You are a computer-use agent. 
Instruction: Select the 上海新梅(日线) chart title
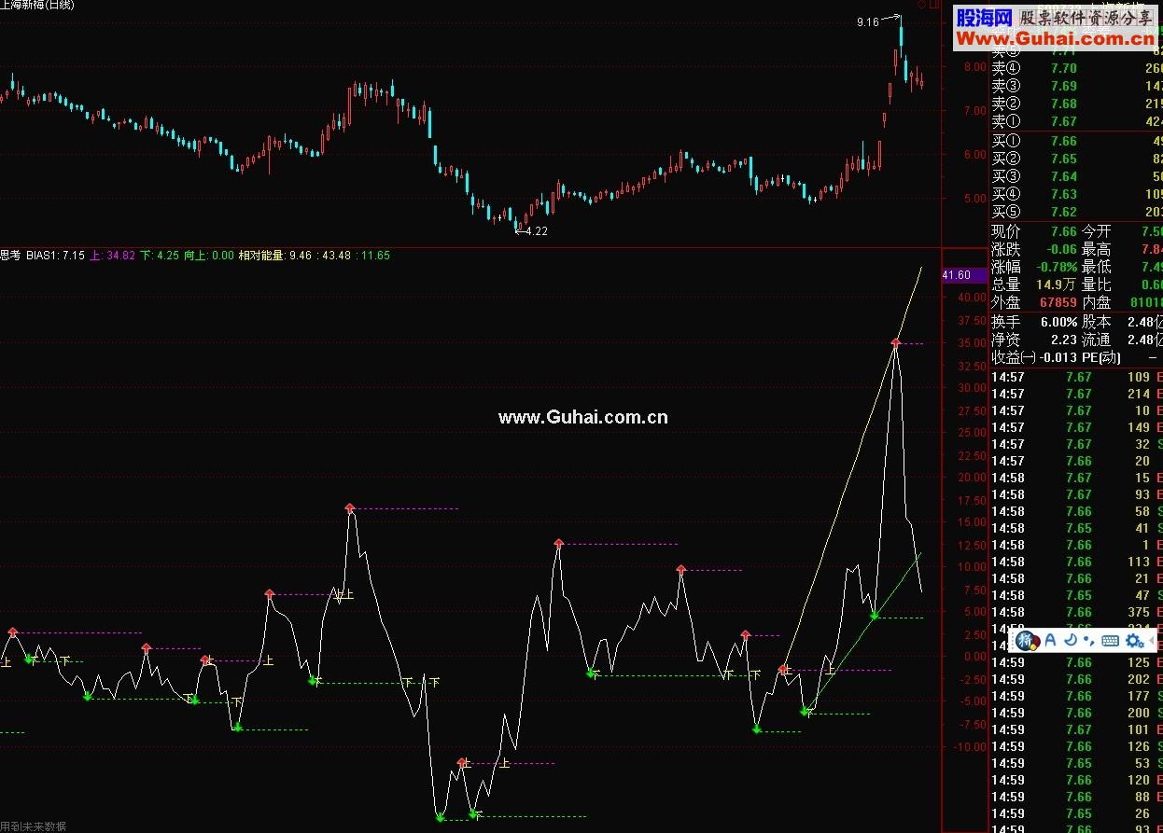pyautogui.click(x=38, y=6)
